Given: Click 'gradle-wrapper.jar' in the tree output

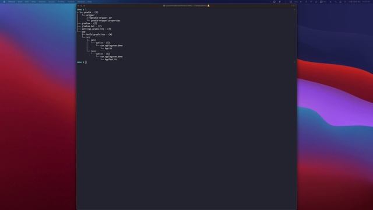Looking at the screenshot, I should 101,18.
